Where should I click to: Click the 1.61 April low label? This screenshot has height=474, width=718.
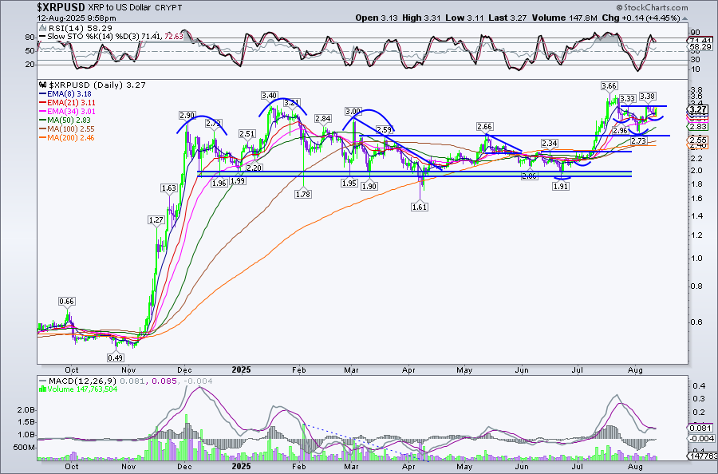point(420,207)
